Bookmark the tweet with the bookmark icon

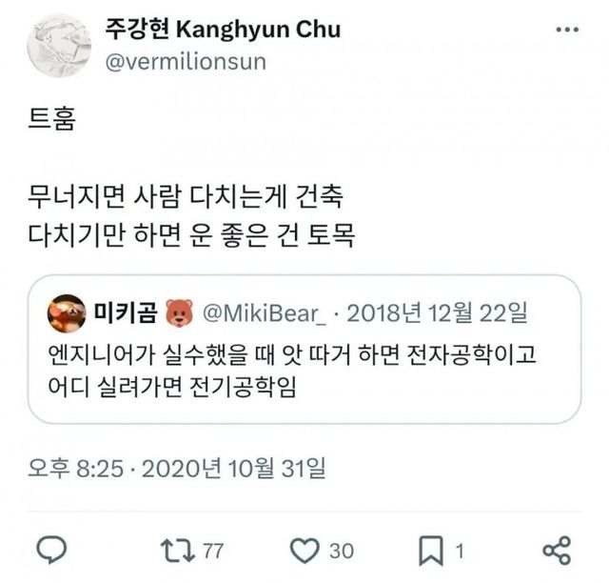(x=431, y=551)
